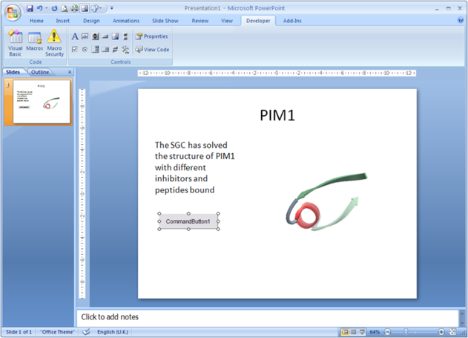Expand the Customize Quick Access Toolbar menu
This screenshot has height=338, width=468.
point(112,9)
